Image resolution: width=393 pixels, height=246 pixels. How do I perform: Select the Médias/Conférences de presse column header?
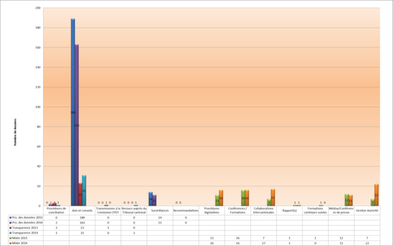(341, 210)
